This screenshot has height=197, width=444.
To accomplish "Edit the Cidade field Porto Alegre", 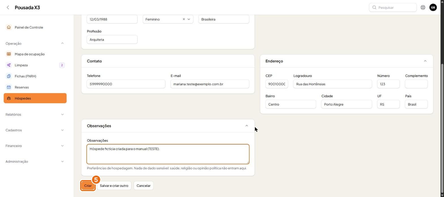I will (347, 104).
